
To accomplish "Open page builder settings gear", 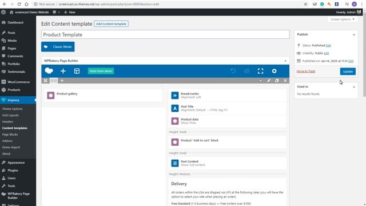I will [274, 71].
